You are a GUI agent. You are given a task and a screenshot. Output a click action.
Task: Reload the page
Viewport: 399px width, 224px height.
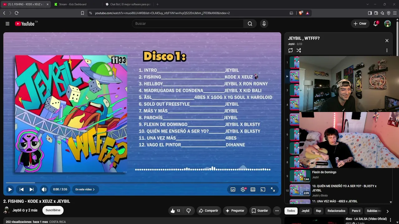click(x=17, y=13)
